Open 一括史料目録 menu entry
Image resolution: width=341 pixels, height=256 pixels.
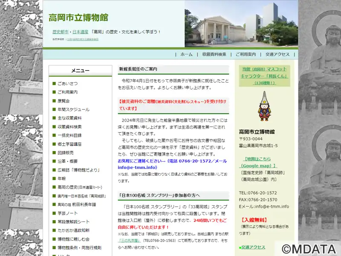coord(69,135)
